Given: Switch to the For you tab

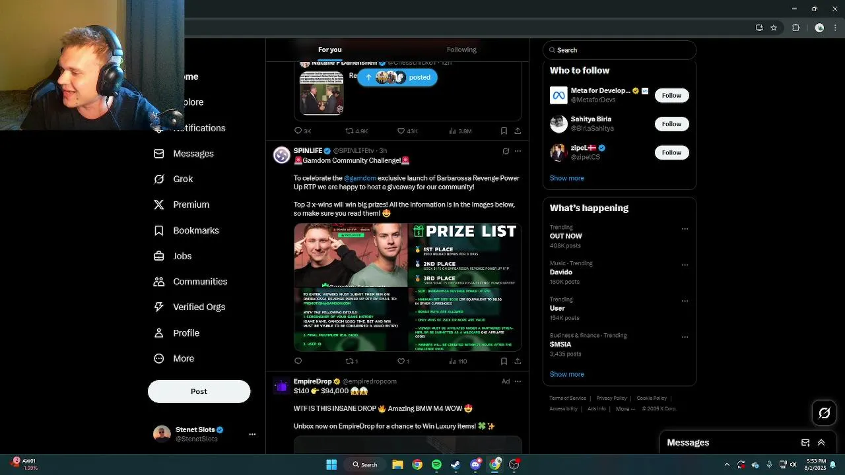Looking at the screenshot, I should pyautogui.click(x=330, y=49).
